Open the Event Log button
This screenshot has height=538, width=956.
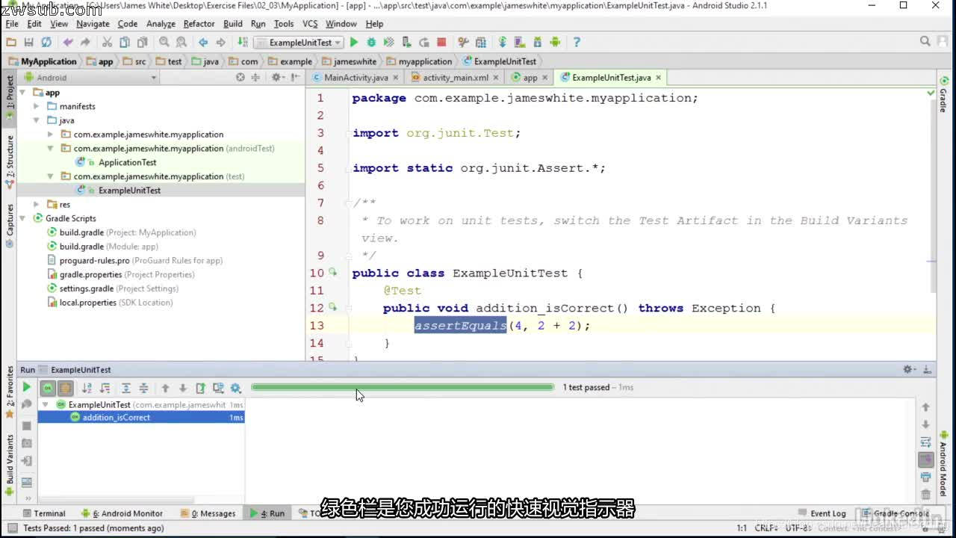(822, 513)
